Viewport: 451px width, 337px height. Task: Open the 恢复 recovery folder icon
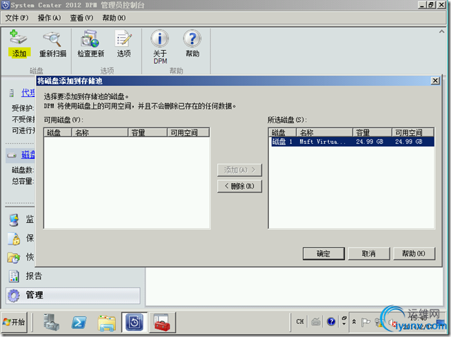[14, 257]
